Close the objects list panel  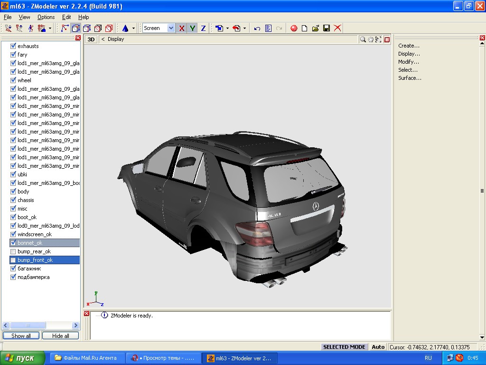[x=78, y=38]
